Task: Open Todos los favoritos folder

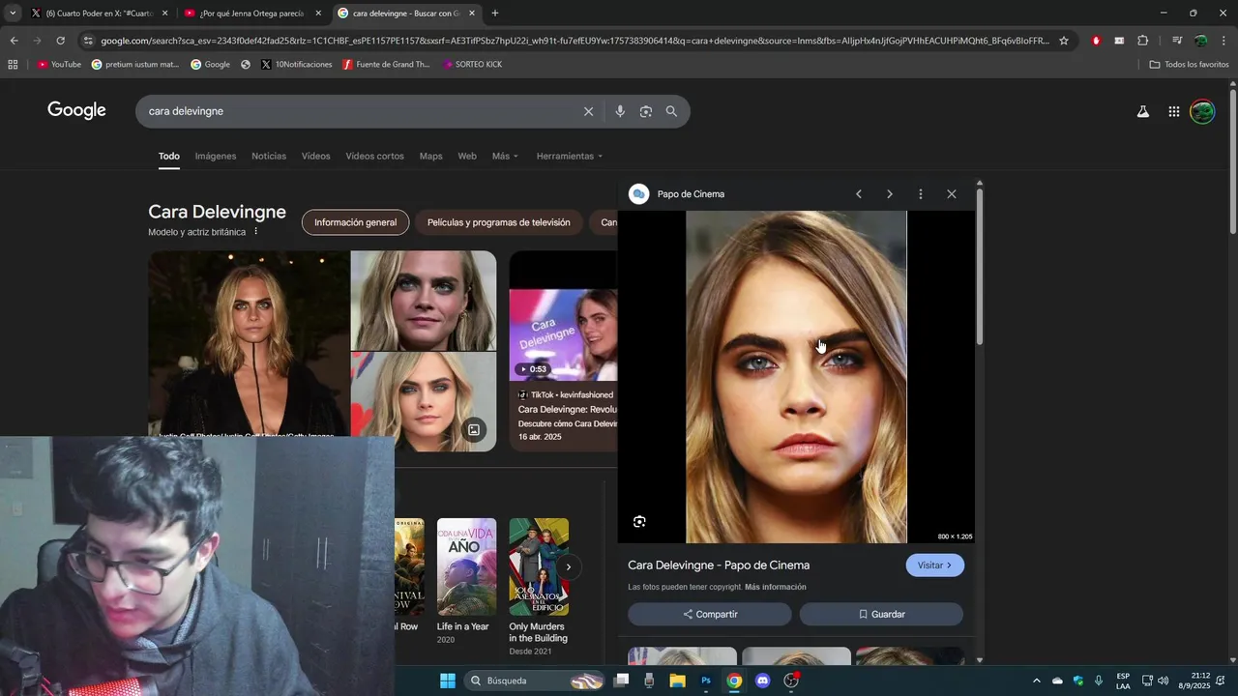Action: pos(1189,65)
